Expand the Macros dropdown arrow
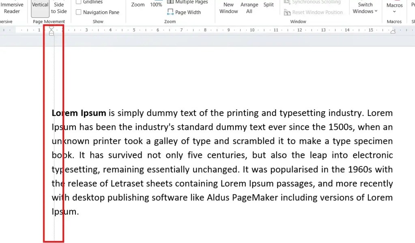This screenshot has height=243, width=415. pos(393,11)
